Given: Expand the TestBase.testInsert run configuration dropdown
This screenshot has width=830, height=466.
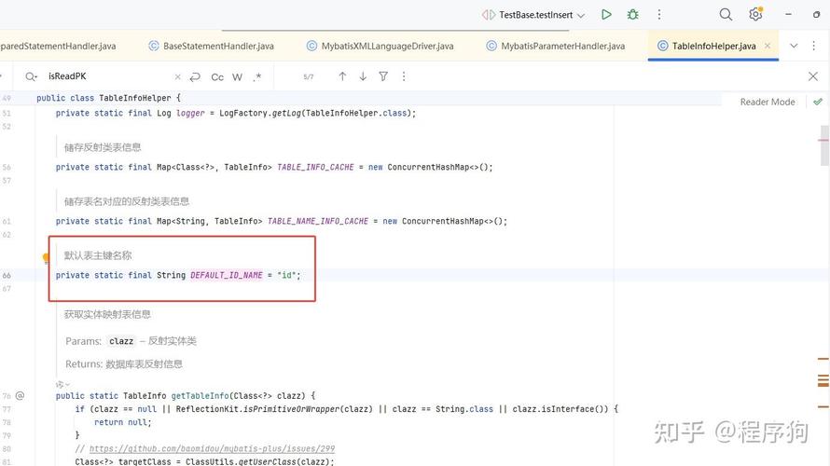Looking at the screenshot, I should point(580,15).
